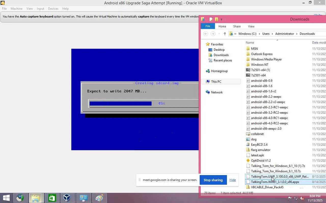The image size is (326, 203).
Task: Open the Action Center flag tray icon
Action: click(x=290, y=198)
